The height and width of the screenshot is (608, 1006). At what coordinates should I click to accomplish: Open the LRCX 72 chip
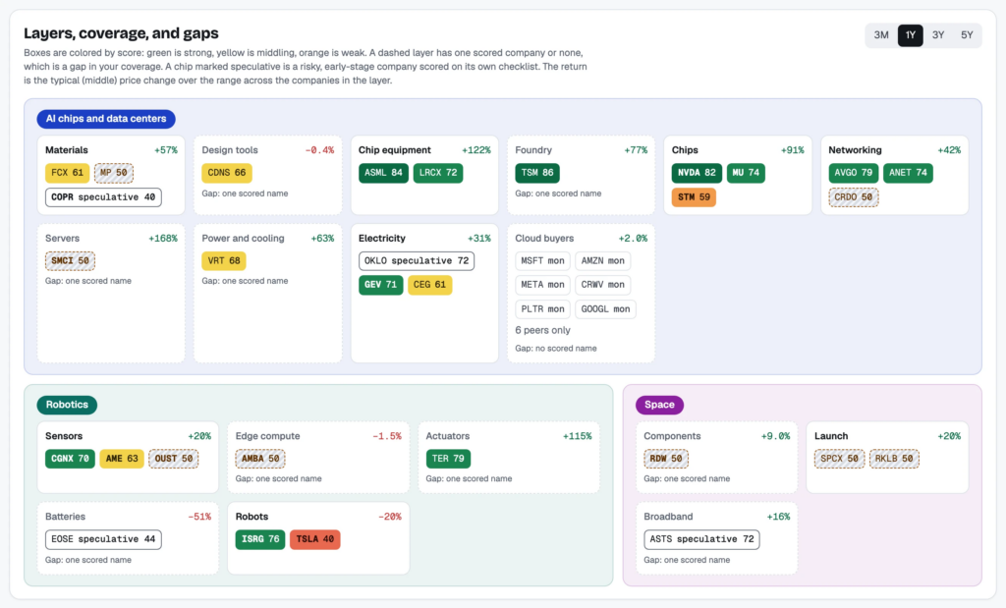point(438,173)
